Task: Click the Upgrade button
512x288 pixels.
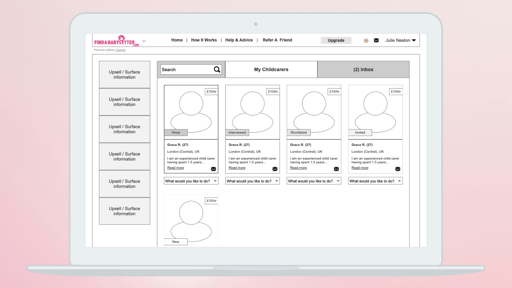Action: 336,40
